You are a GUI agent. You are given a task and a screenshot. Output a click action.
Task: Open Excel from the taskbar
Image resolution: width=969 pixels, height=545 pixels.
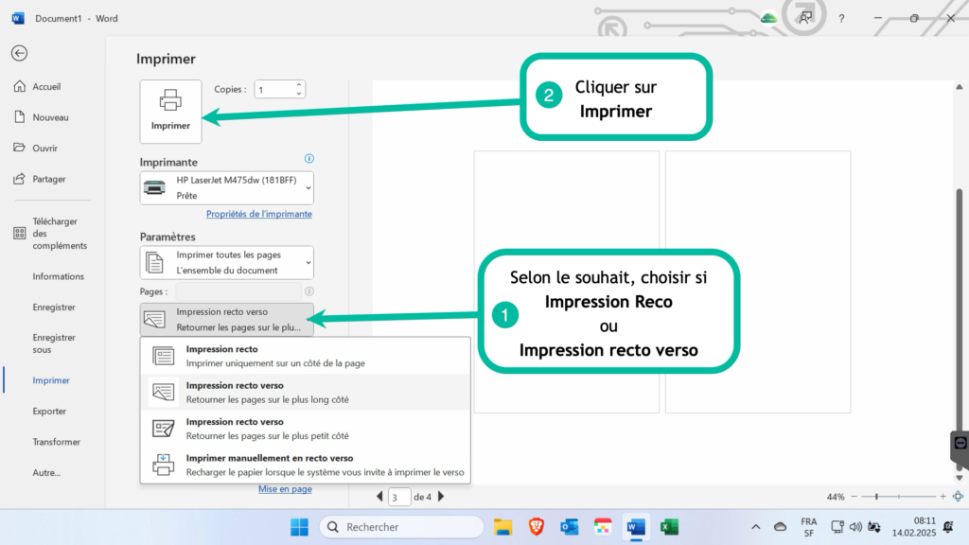click(669, 527)
